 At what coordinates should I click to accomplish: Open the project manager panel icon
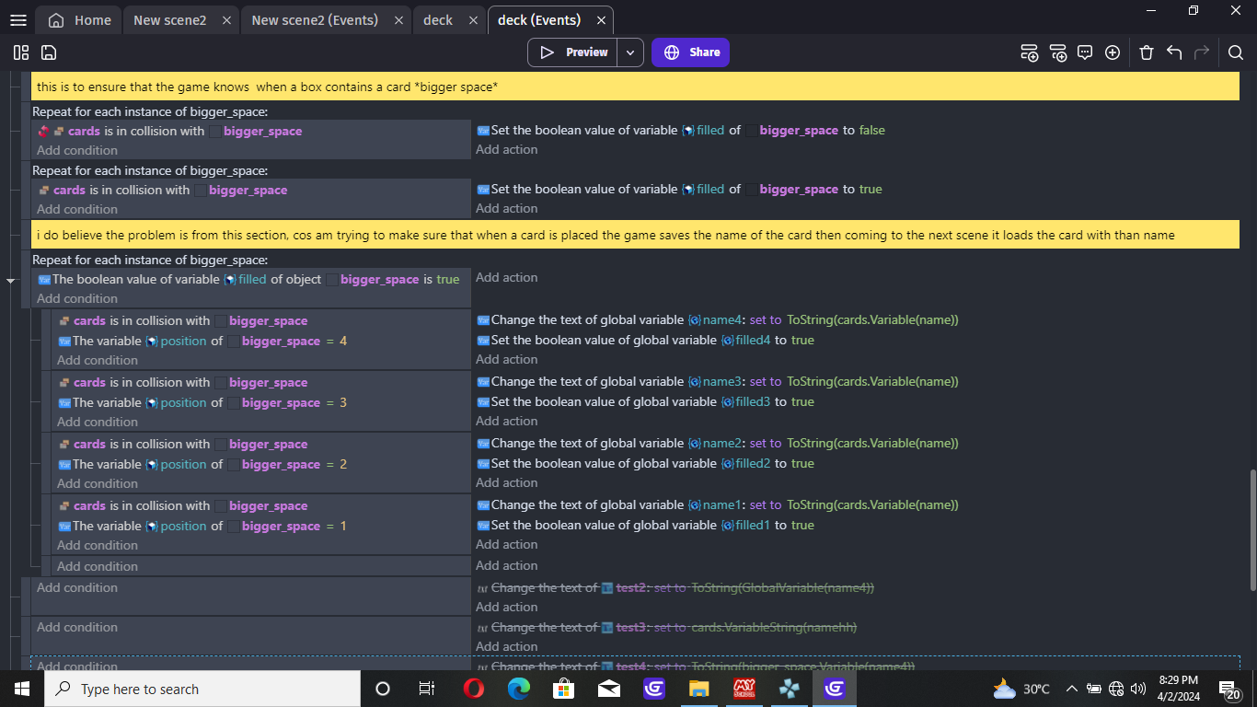(x=21, y=52)
